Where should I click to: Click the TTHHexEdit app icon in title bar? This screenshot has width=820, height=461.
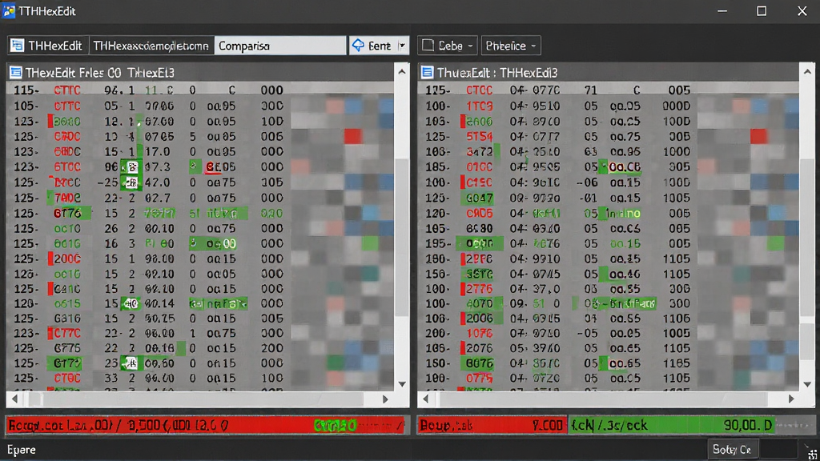coord(9,11)
